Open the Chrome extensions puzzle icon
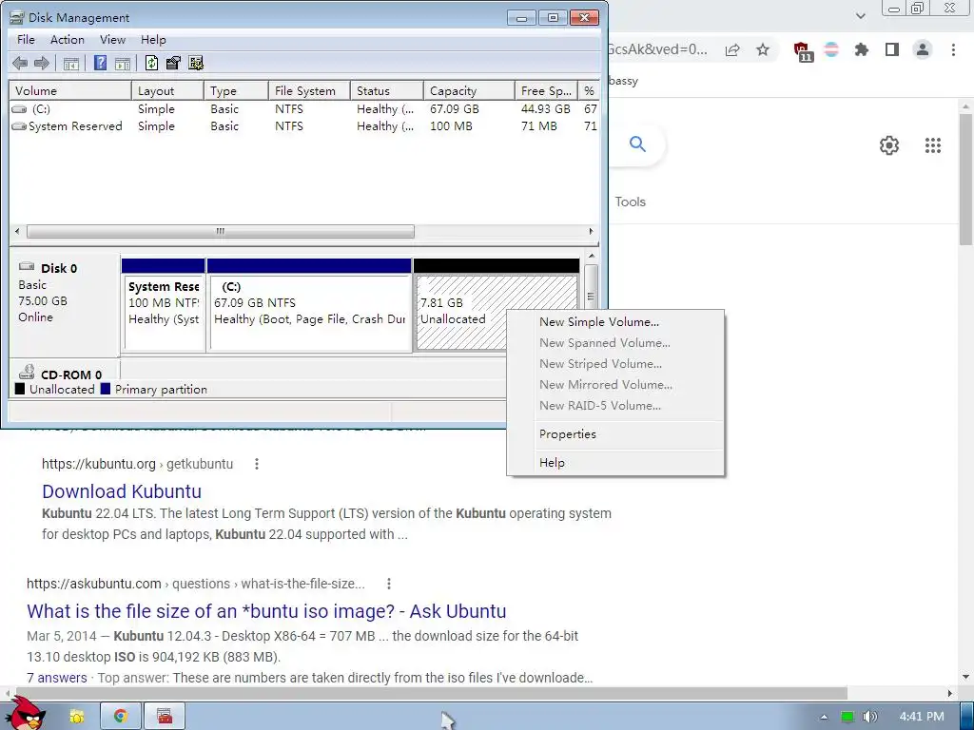This screenshot has width=974, height=730. 862,49
